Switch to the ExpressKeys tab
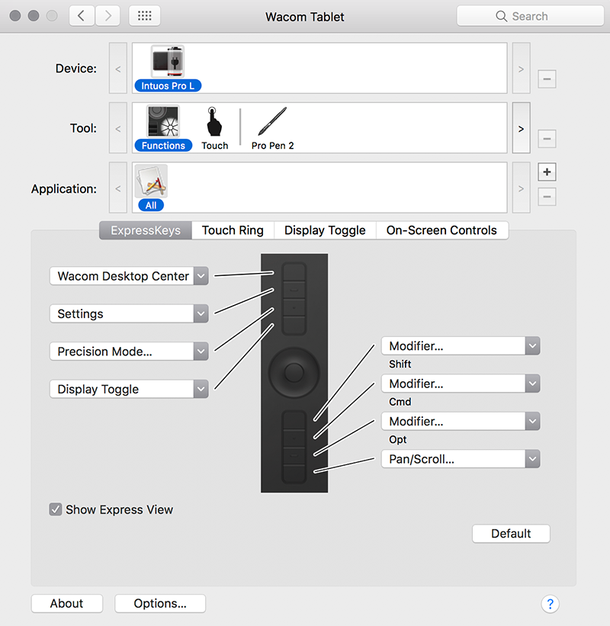Image resolution: width=610 pixels, height=626 pixels. pyautogui.click(x=146, y=230)
